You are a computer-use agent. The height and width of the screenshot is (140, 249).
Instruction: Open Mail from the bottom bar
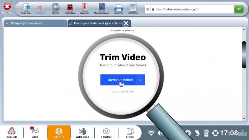click(x=35, y=133)
